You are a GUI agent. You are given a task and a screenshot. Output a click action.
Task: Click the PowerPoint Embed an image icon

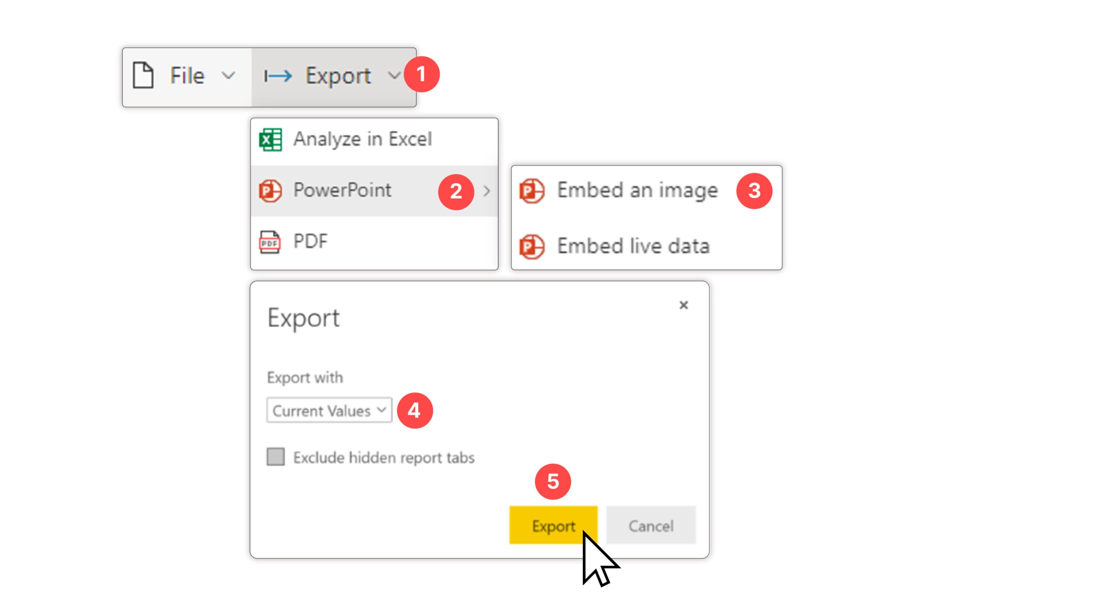[530, 190]
